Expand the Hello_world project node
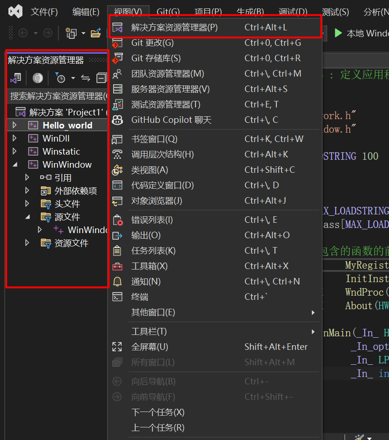 pyautogui.click(x=14, y=125)
